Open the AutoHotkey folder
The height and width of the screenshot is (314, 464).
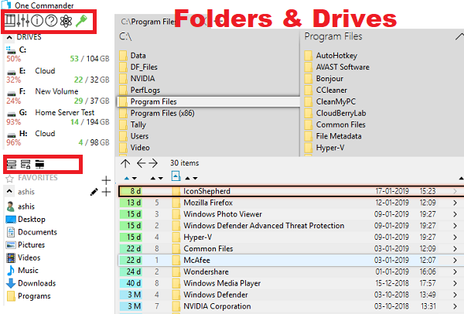coord(331,56)
